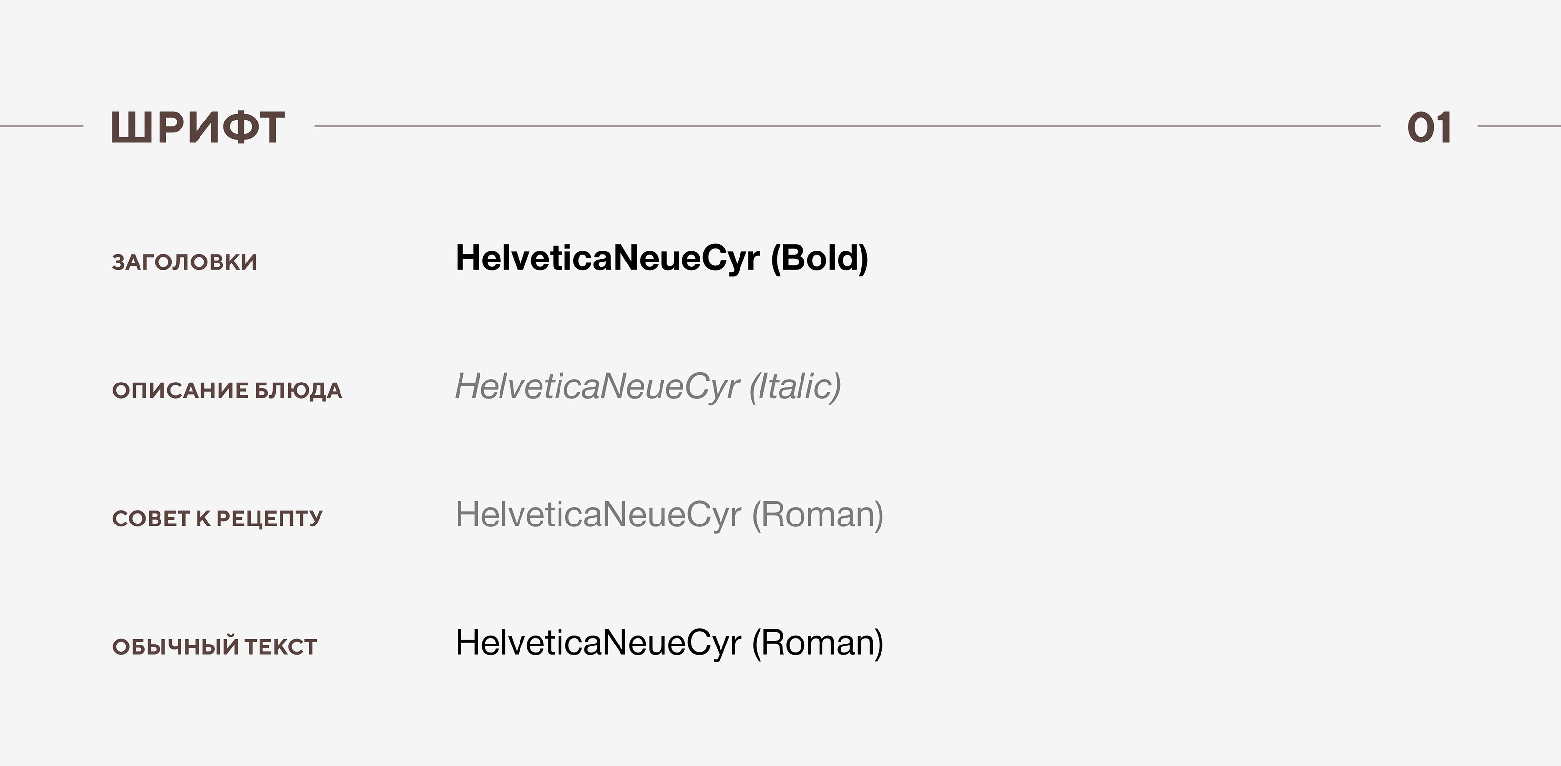Click the 01 page number

click(1429, 127)
